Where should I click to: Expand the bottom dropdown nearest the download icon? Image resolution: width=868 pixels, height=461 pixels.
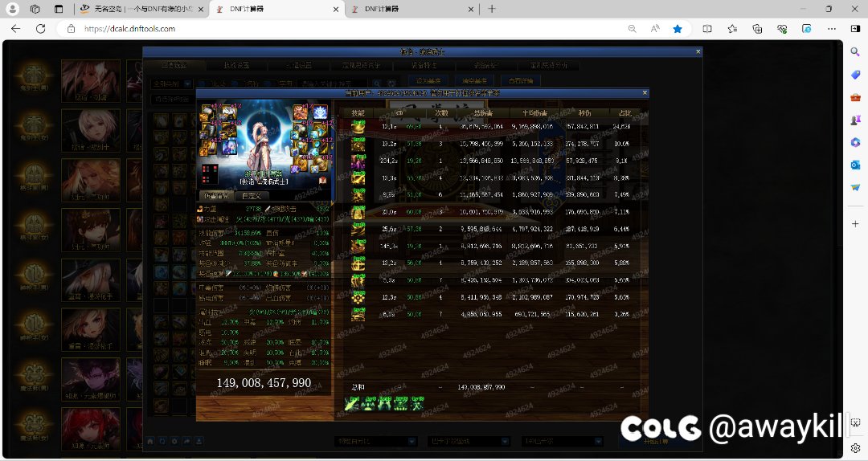pos(375,441)
